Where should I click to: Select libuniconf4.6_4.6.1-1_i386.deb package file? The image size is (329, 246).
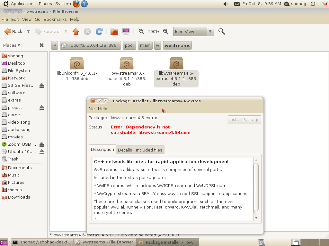[x=77, y=69]
